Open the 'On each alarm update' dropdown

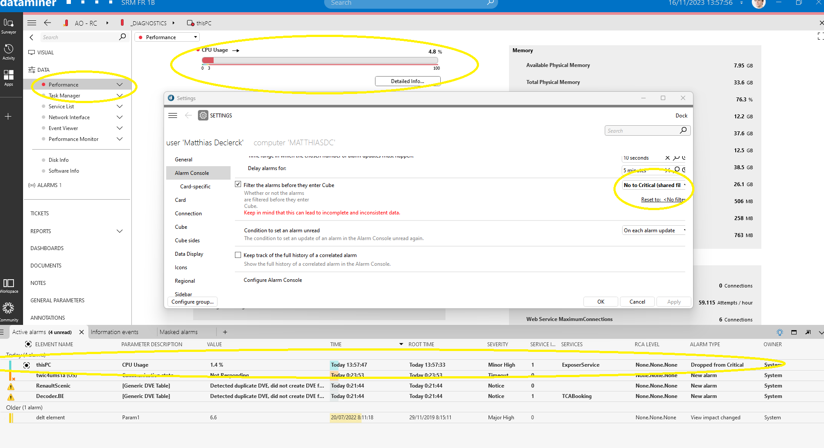click(x=654, y=230)
